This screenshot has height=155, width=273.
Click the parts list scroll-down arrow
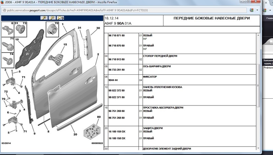click(258, 148)
